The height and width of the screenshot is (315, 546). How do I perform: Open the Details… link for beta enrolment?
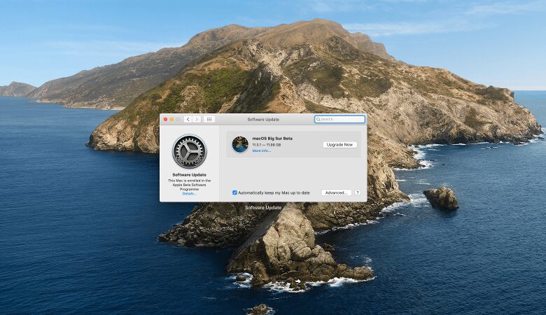click(x=189, y=193)
